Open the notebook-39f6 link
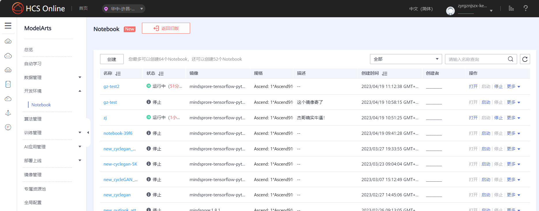Image resolution: width=539 pixels, height=211 pixels. click(x=118, y=133)
